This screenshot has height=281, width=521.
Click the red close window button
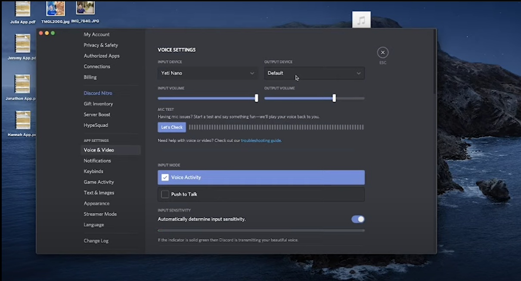(x=41, y=33)
